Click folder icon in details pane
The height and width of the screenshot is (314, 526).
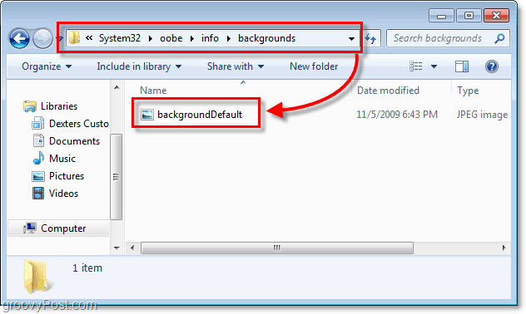pyautogui.click(x=37, y=277)
